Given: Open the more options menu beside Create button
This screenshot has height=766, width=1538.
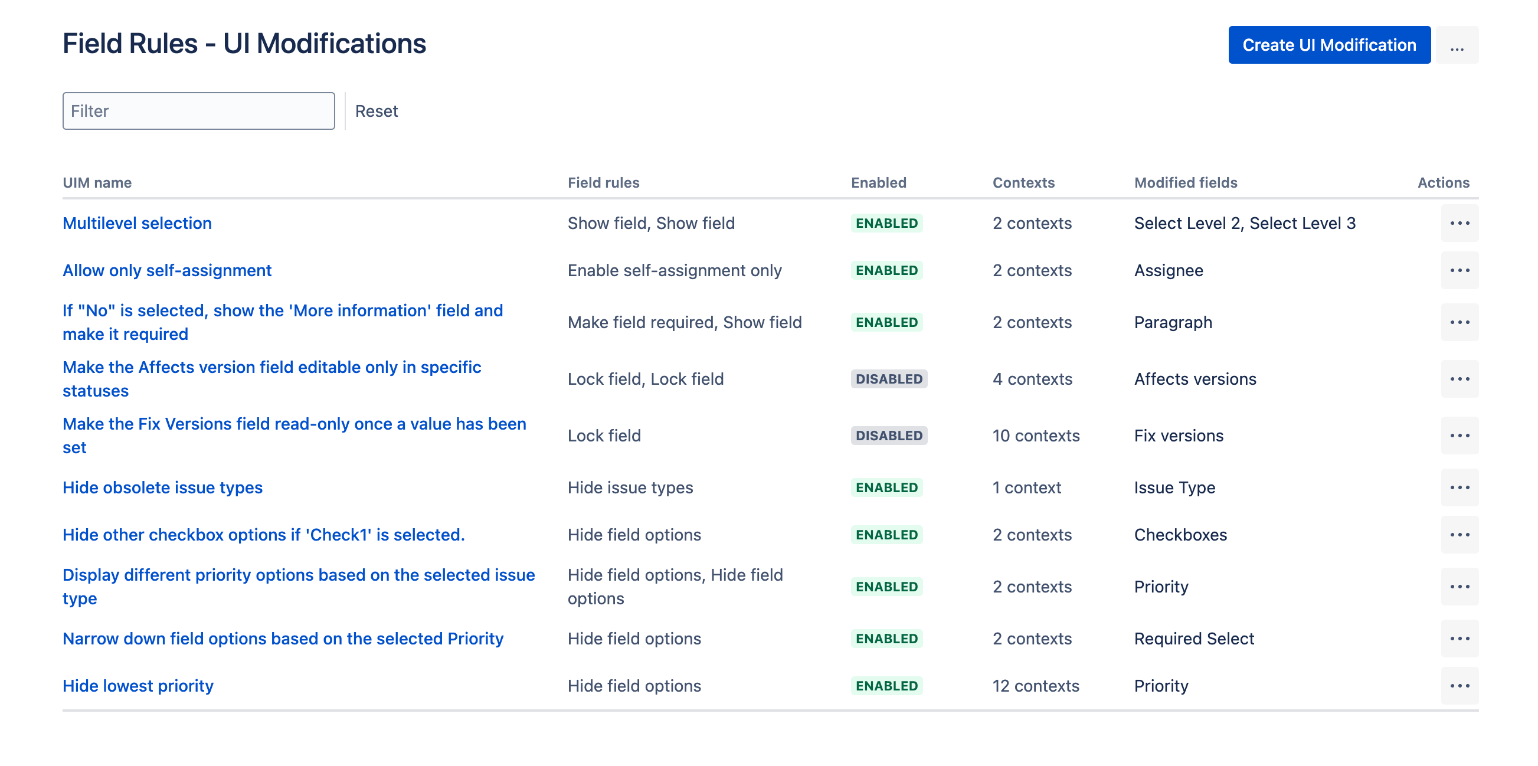Looking at the screenshot, I should (x=1457, y=45).
